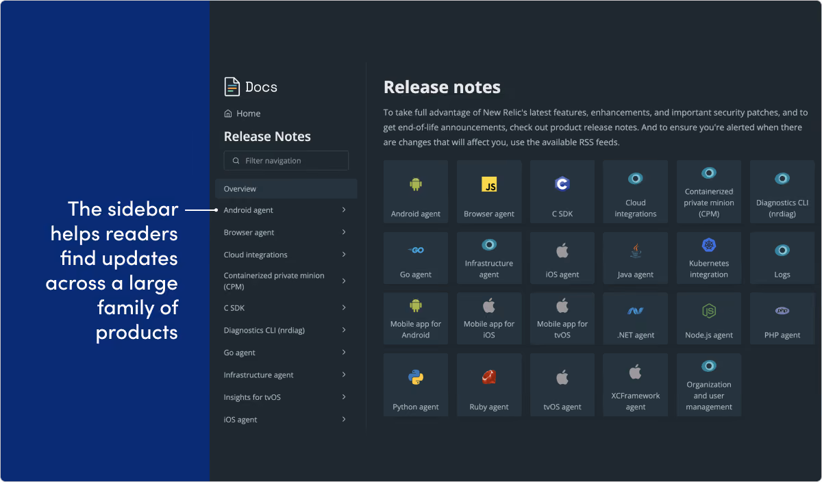The image size is (822, 482).
Task: Open the Kubernetes integration tile icon
Action: pyautogui.click(x=709, y=244)
